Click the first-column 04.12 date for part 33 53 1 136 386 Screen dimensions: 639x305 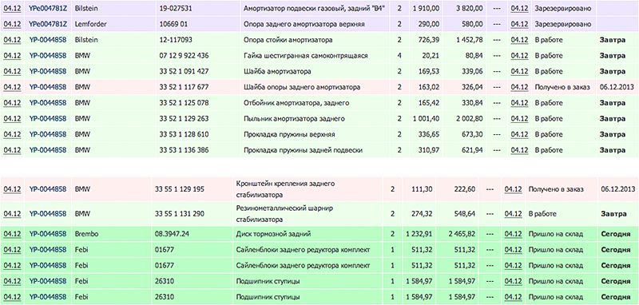[x=12, y=150]
